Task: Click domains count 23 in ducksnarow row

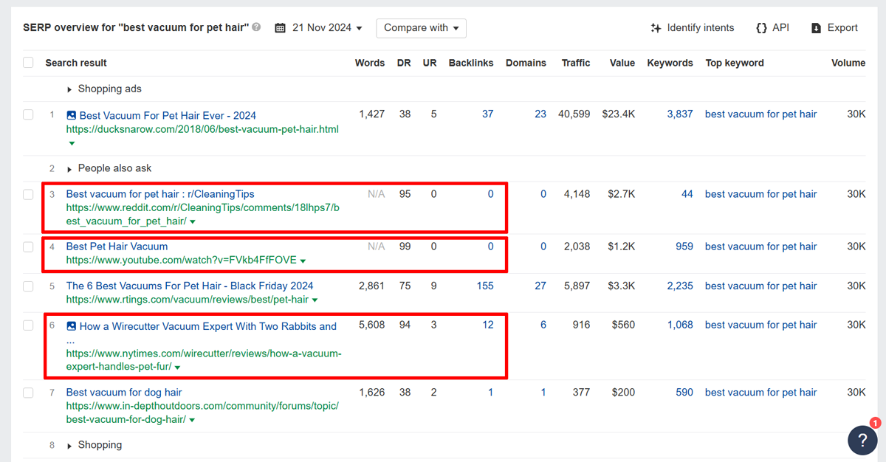Action: 540,114
